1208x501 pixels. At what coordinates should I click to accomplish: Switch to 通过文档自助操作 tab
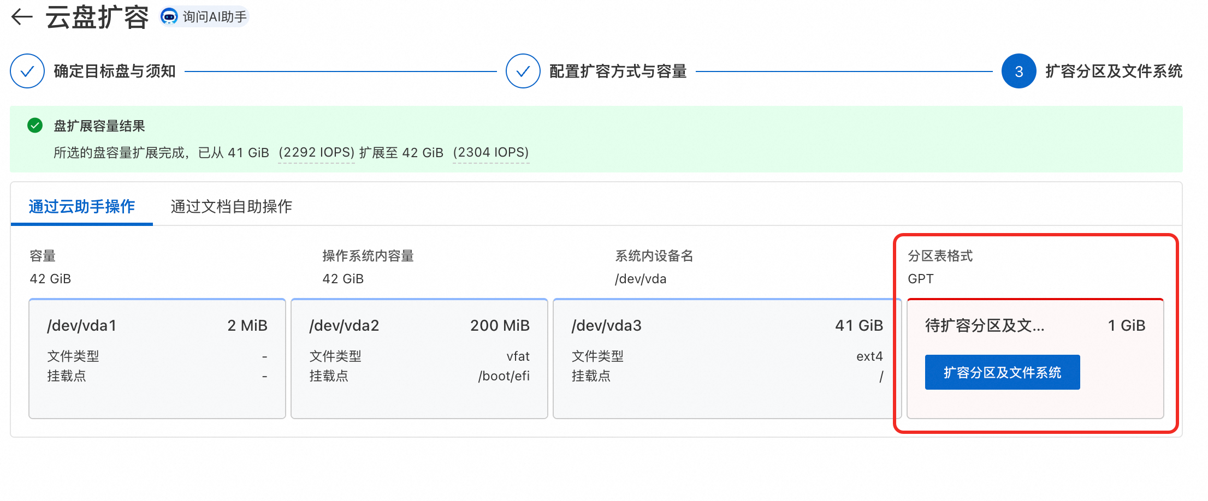click(x=231, y=206)
